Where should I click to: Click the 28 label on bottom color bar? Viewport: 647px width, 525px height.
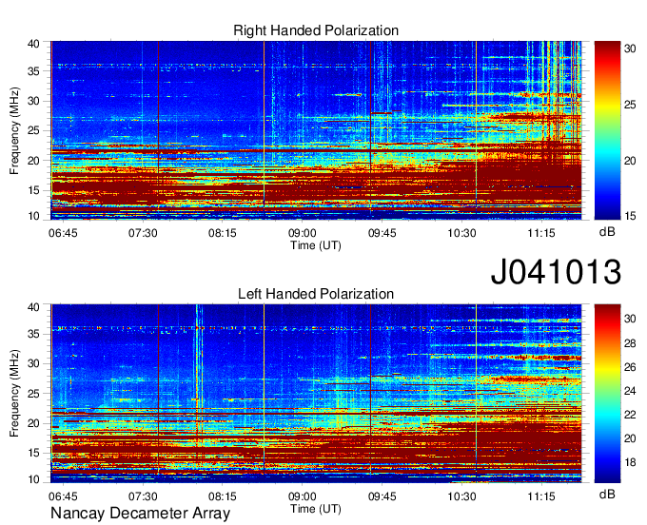click(630, 343)
